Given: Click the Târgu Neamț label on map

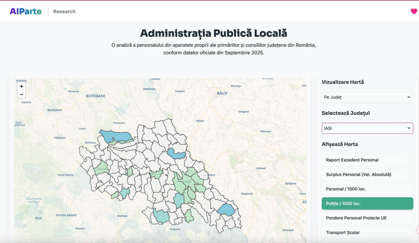Looking at the screenshot, I should 65,175.
